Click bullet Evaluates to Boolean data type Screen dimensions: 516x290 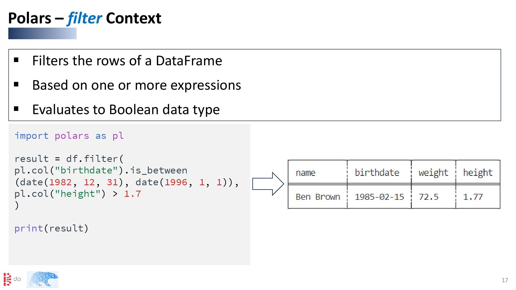[126, 110]
